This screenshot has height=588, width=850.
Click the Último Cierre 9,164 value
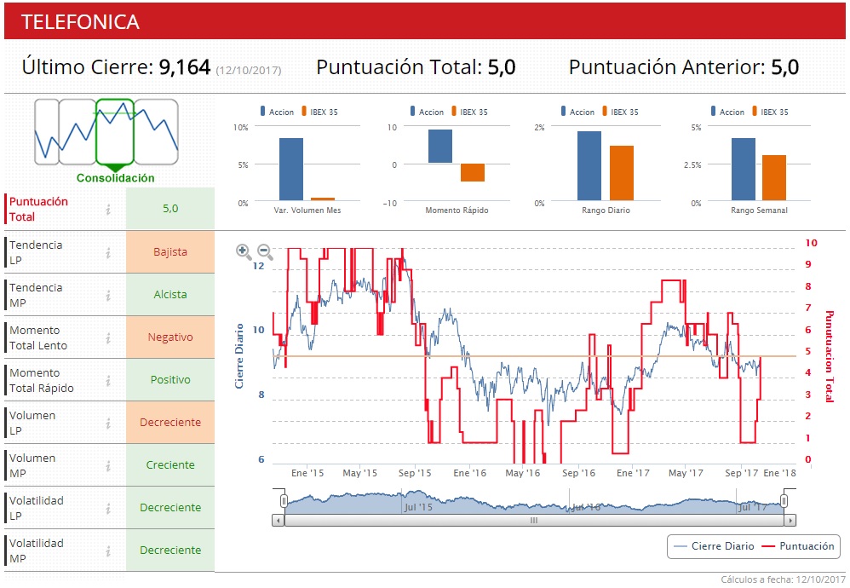coord(184,67)
